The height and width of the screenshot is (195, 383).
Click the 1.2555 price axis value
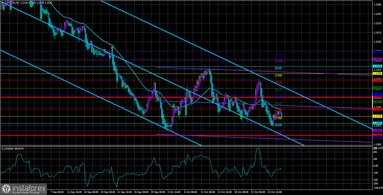(378, 14)
